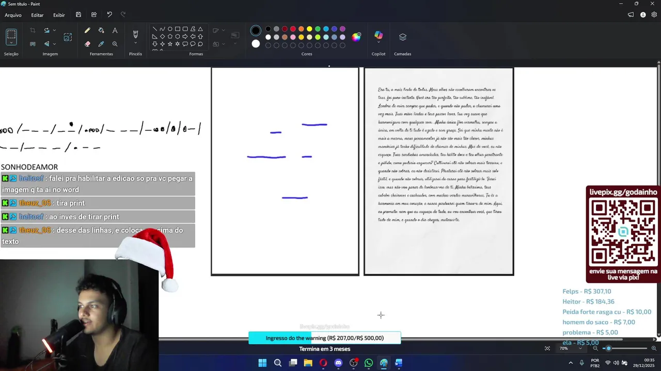
Task: Select the Color picker eyedropper
Action: coord(101,44)
